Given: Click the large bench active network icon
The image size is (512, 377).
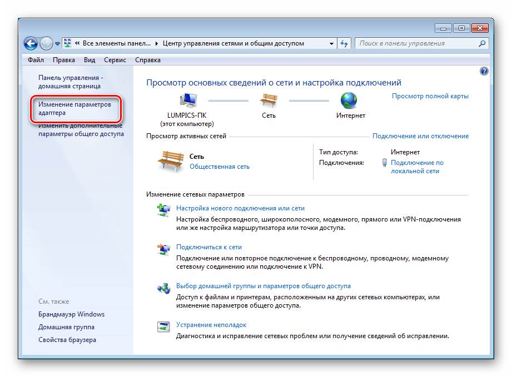Looking at the screenshot, I should pyautogui.click(x=171, y=161).
